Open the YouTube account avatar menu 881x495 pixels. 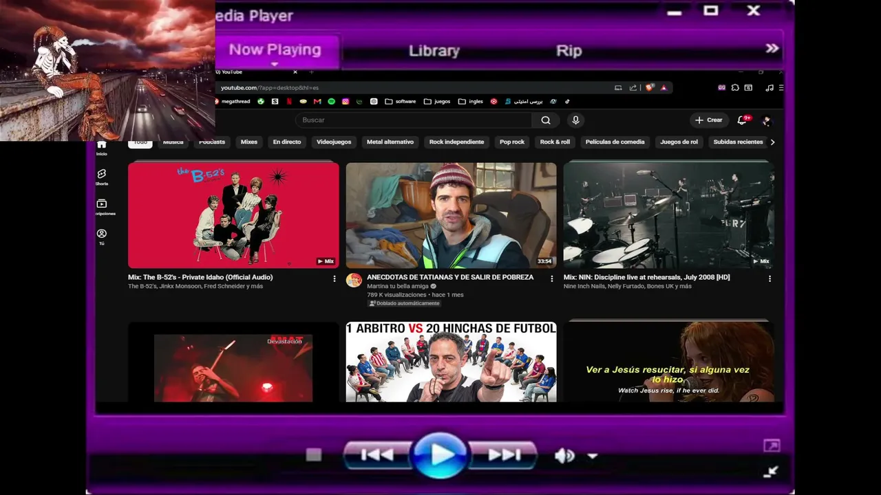coord(766,121)
